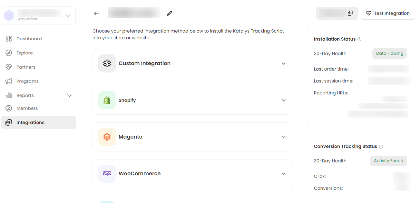
Task: Click the copy icon in header
Action: coord(350,13)
